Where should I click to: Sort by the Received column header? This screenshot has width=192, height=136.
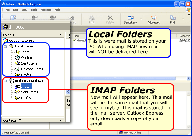185,36
